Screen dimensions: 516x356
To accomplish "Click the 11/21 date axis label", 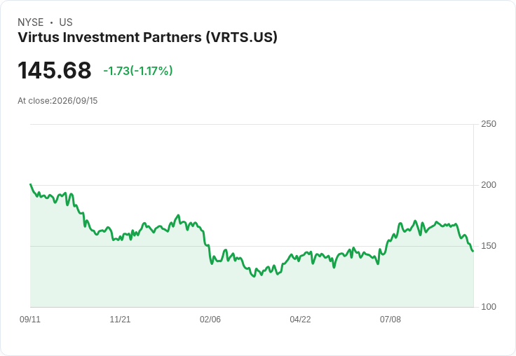I will 120,319.
